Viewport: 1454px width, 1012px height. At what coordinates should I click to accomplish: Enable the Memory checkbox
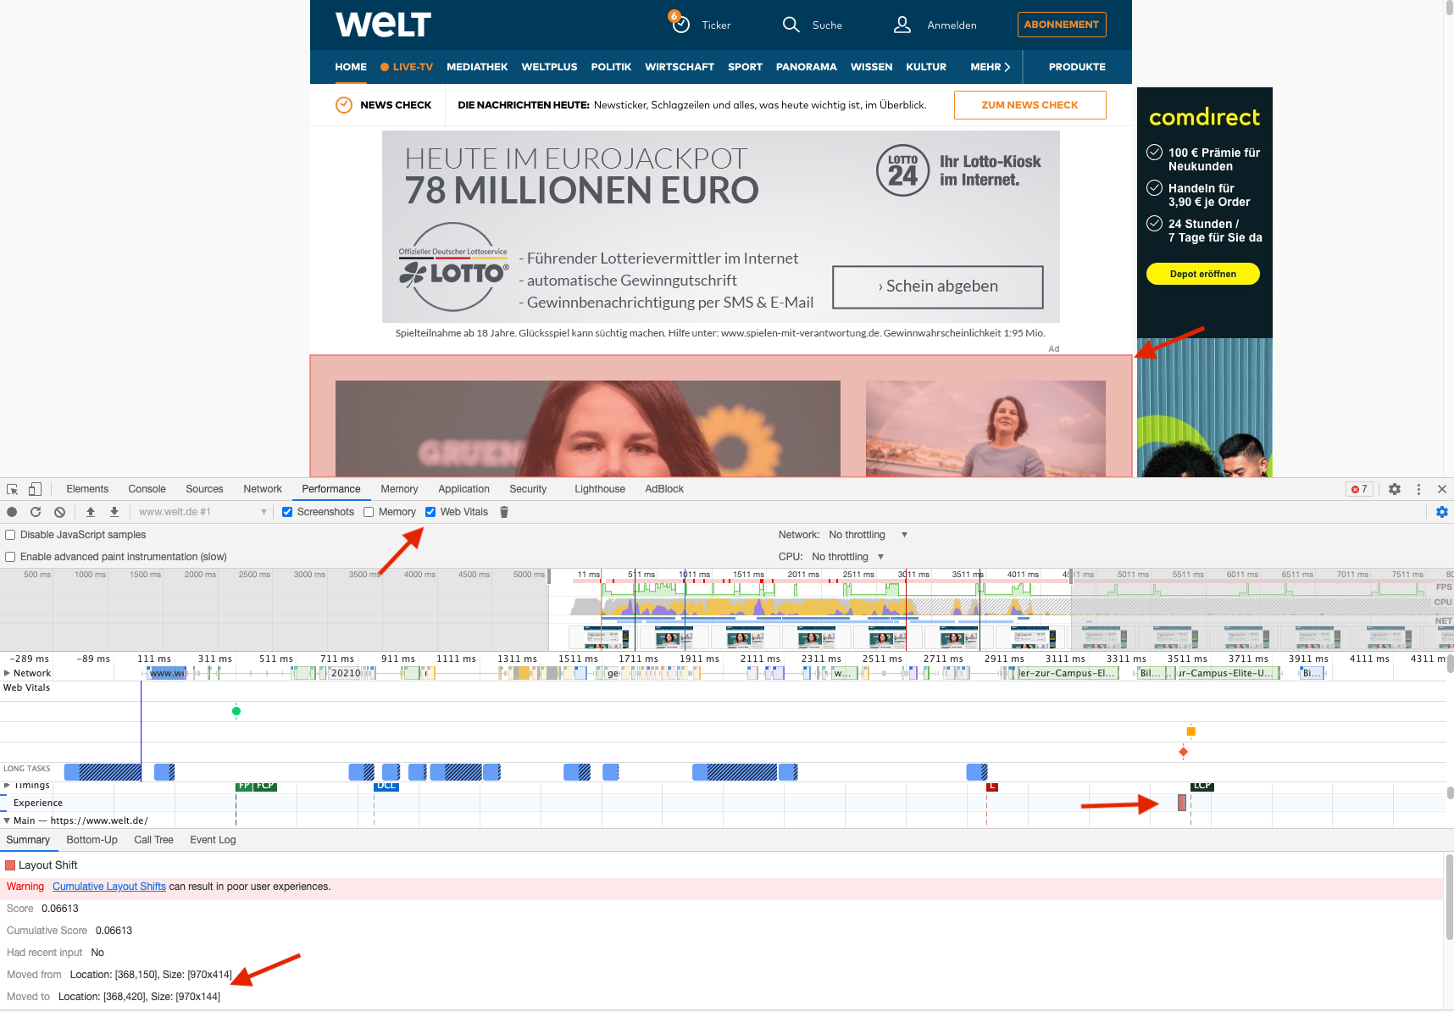(369, 512)
